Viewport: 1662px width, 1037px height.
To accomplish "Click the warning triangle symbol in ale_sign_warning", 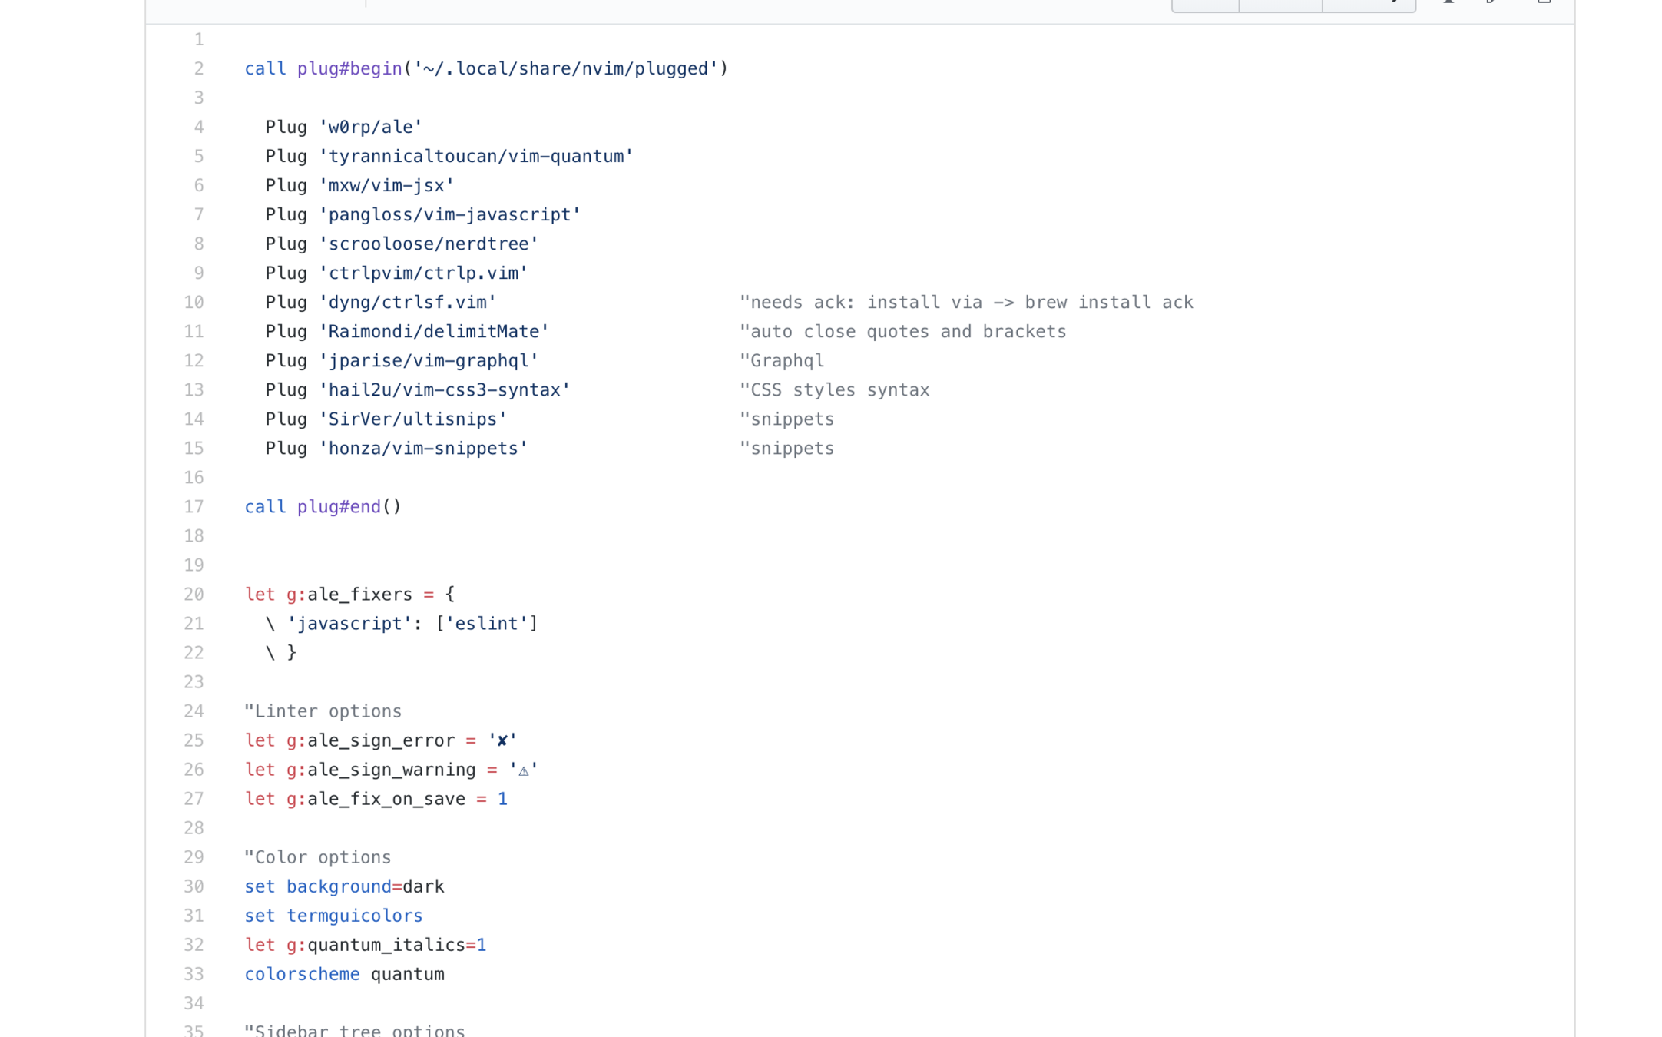I will [x=523, y=770].
